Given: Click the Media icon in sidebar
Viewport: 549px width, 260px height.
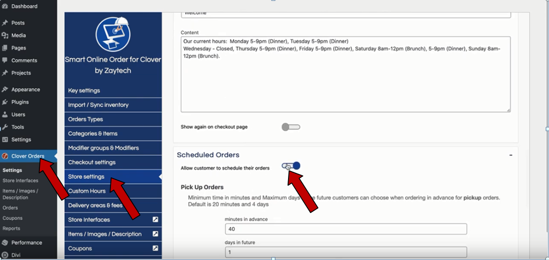Looking at the screenshot, I should pos(5,35).
